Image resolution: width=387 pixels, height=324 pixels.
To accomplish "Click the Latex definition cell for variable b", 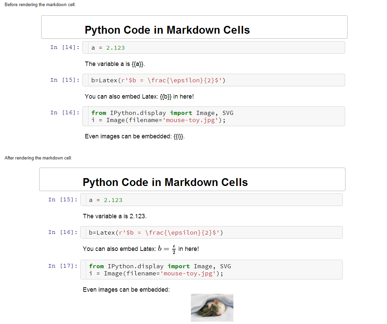I will pyautogui.click(x=214, y=80).
